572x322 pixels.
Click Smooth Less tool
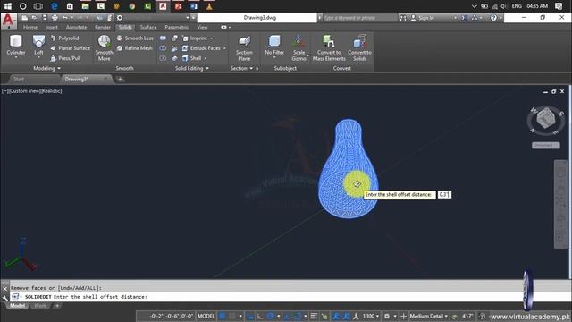[135, 38]
